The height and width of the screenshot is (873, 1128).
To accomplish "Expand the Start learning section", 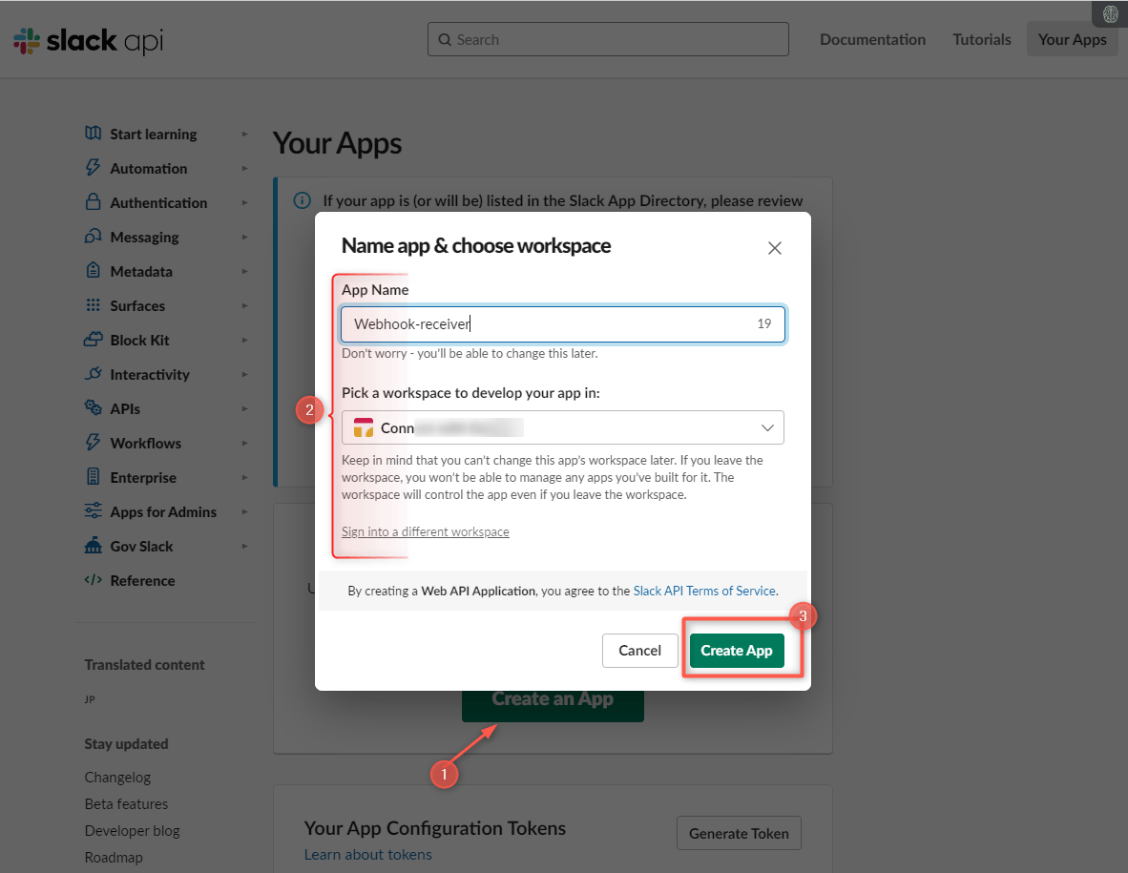I will pyautogui.click(x=244, y=134).
